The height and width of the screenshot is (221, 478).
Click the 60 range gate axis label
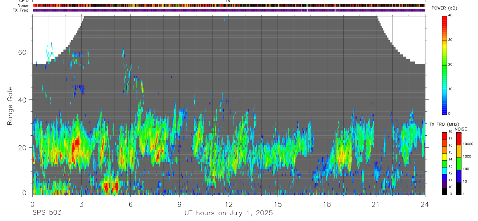click(23, 52)
